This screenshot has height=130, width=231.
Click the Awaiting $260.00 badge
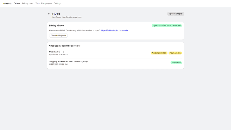point(159,53)
